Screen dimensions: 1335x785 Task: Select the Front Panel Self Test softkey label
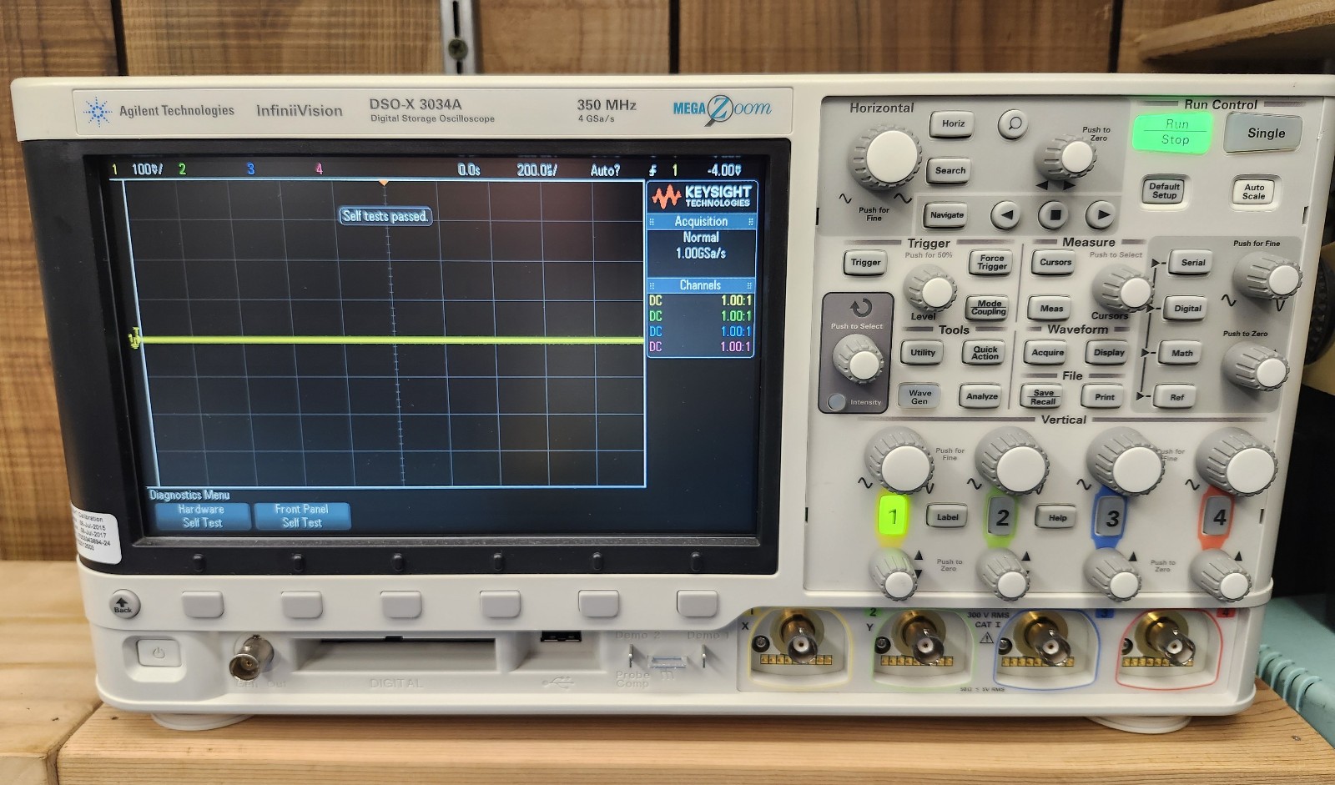point(301,516)
